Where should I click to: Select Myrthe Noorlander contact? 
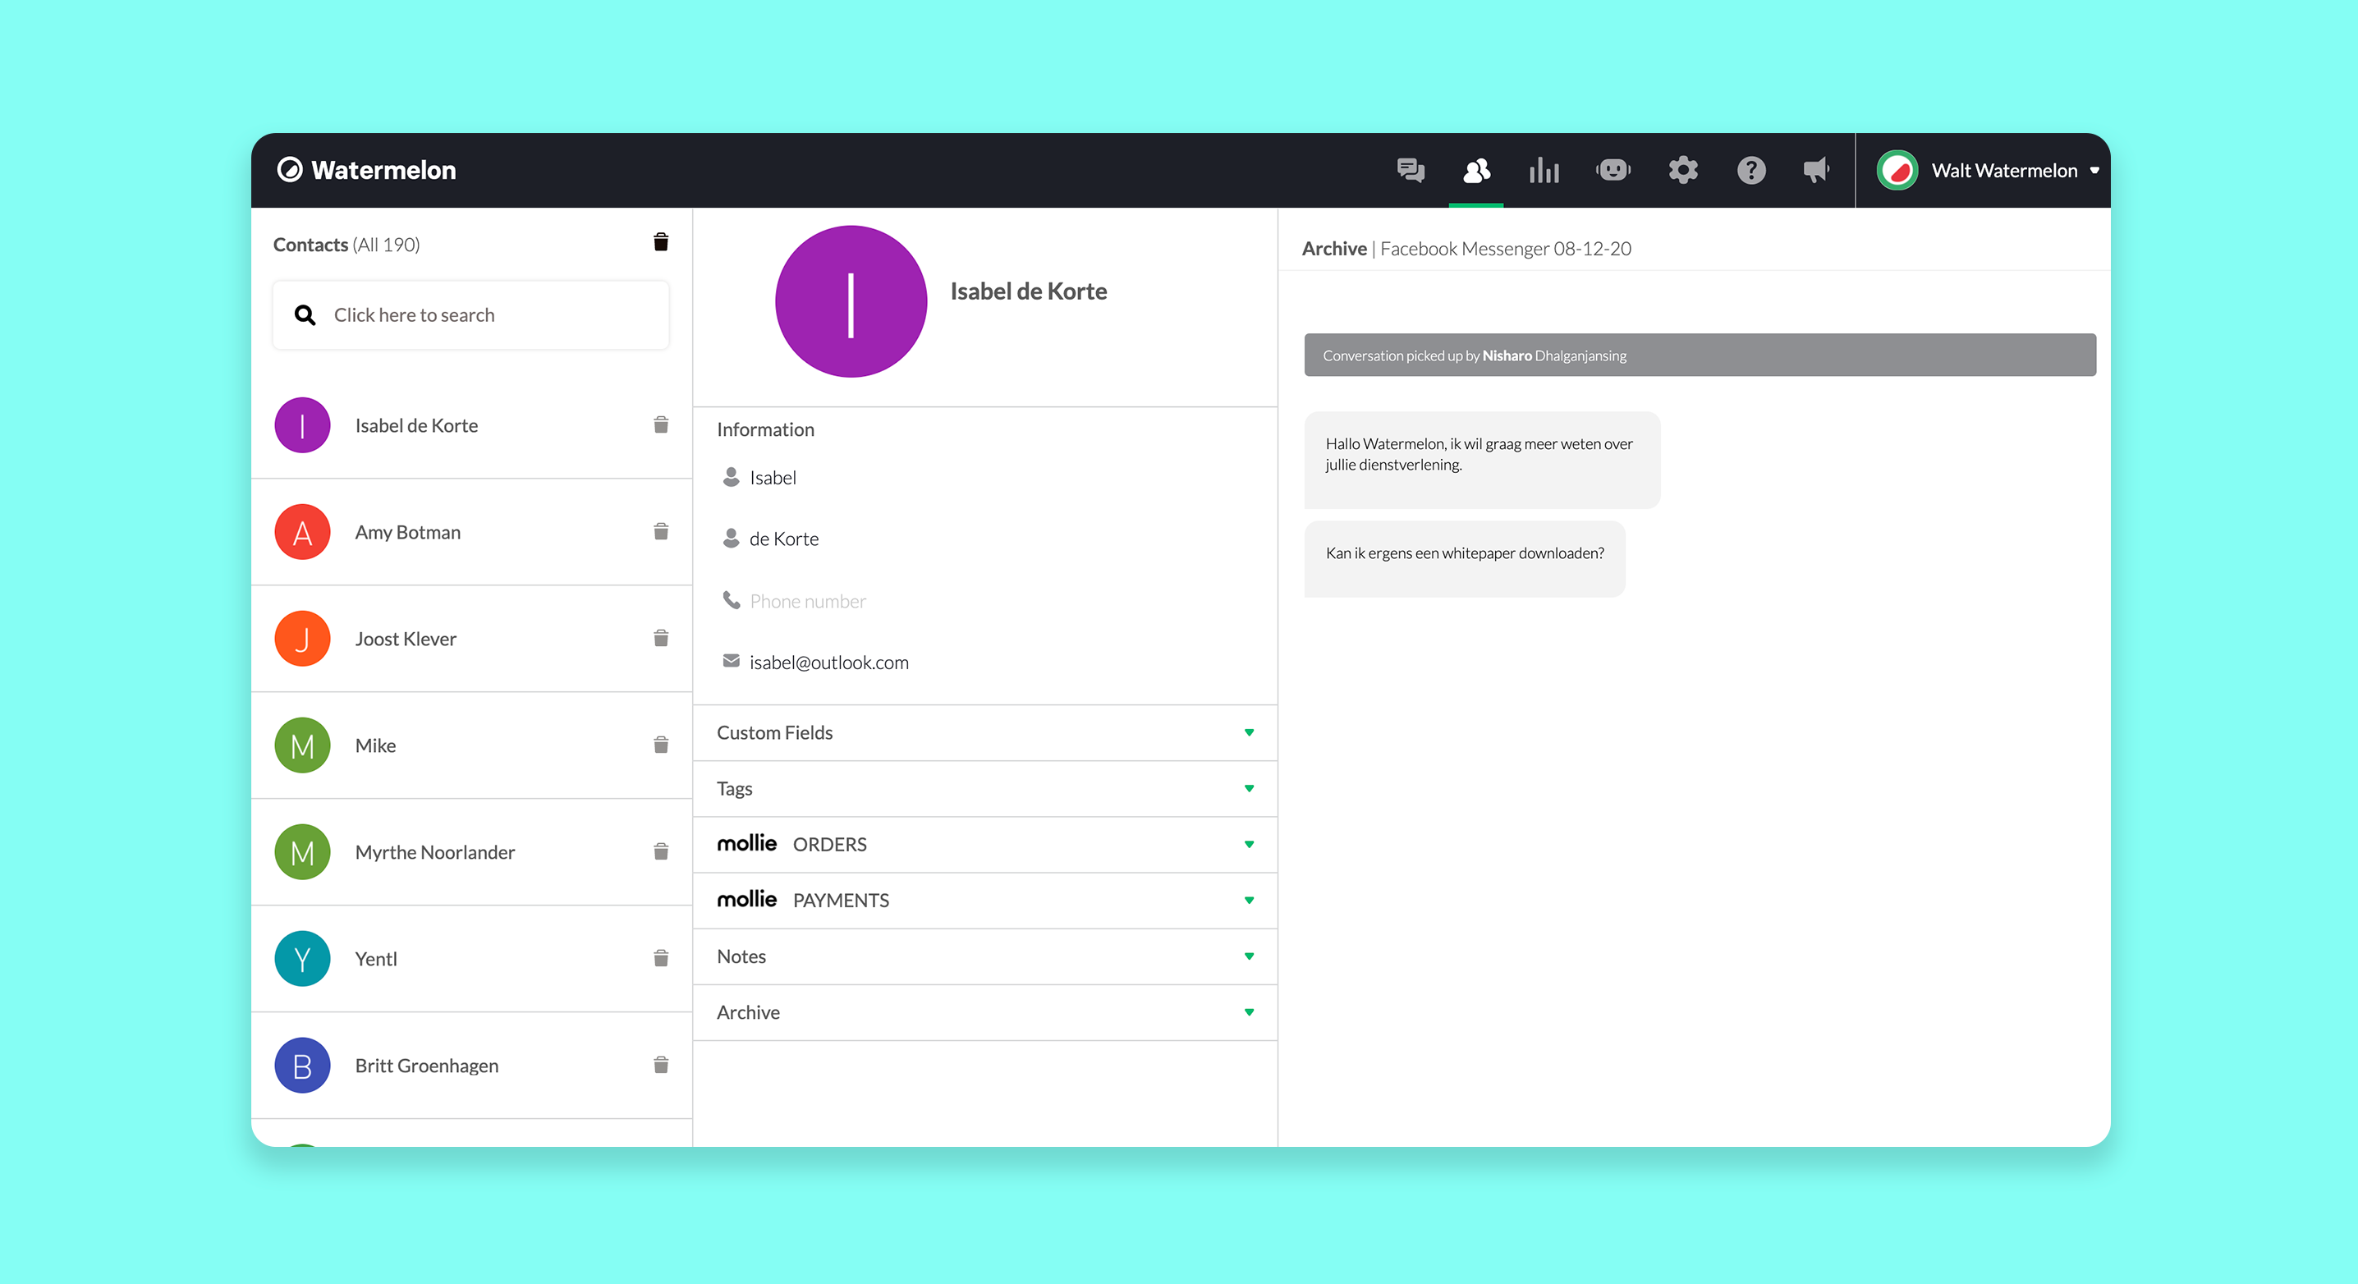435,852
